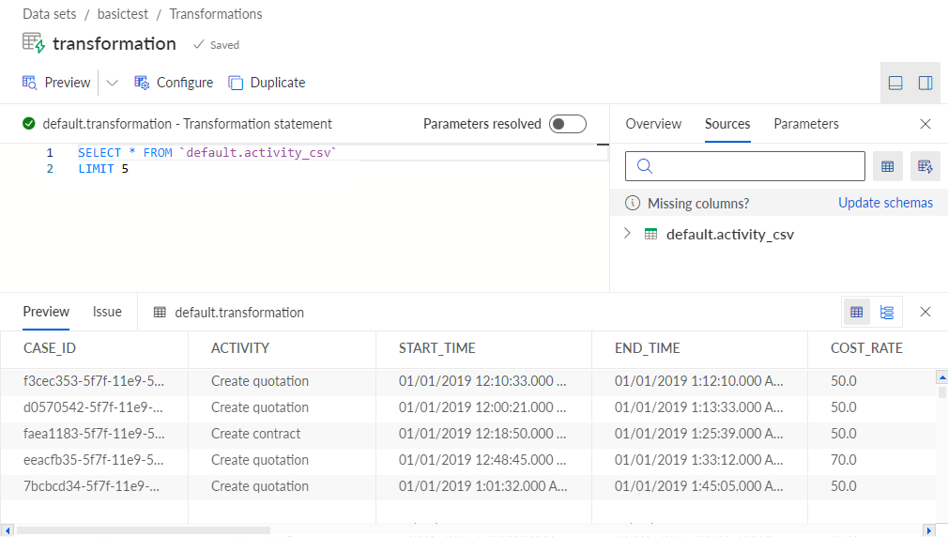This screenshot has width=948, height=537.
Task: Select cell 7bcbcd34-5f7f-11e9-...
Action: (x=94, y=486)
